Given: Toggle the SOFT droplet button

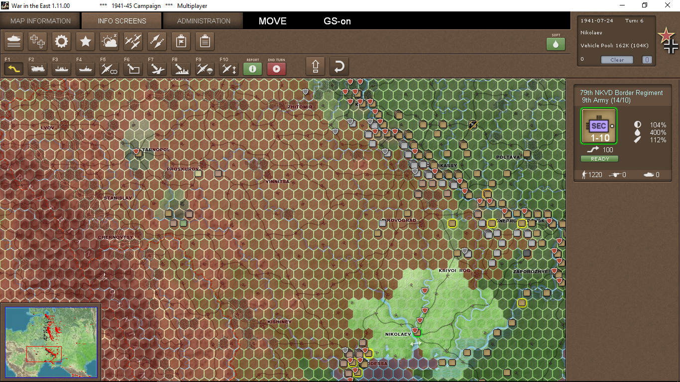Looking at the screenshot, I should [x=556, y=44].
